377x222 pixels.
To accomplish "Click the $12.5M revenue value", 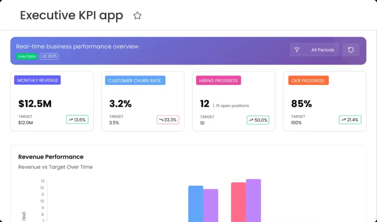I will [35, 104].
